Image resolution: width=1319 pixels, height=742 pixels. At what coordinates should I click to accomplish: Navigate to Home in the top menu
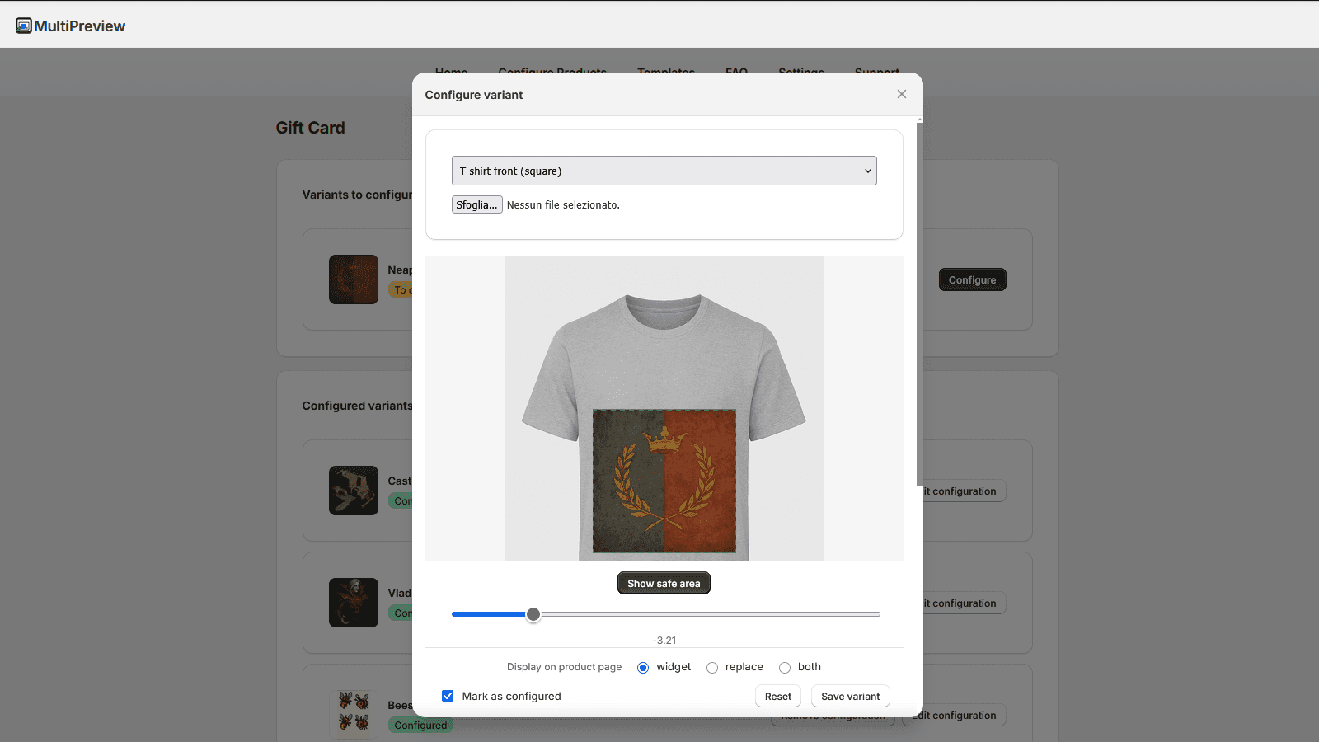pos(451,73)
